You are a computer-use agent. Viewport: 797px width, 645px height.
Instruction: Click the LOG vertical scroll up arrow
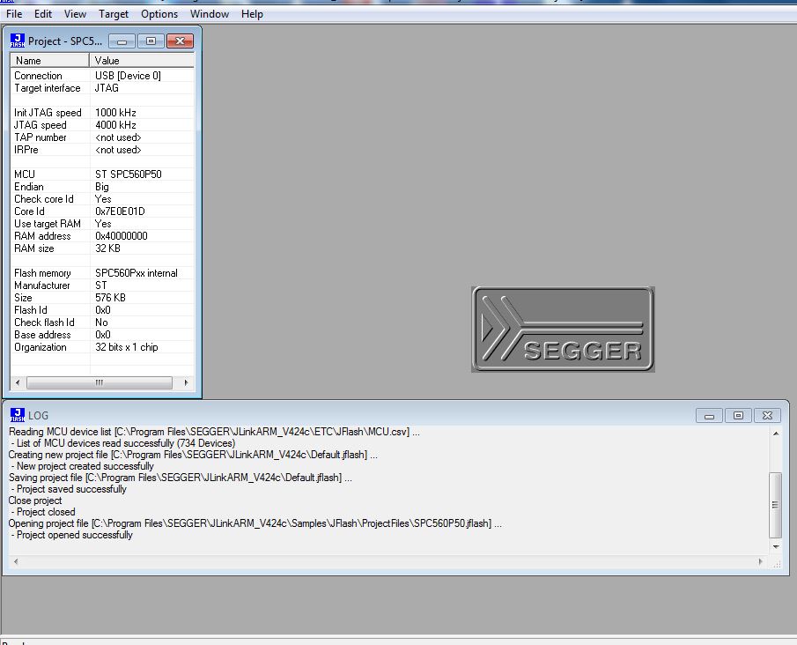coord(776,434)
